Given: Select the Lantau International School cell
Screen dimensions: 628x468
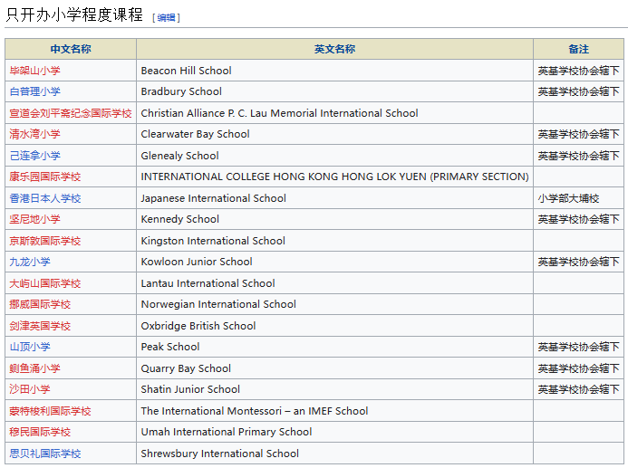Looking at the screenshot, I should pyautogui.click(x=334, y=283).
